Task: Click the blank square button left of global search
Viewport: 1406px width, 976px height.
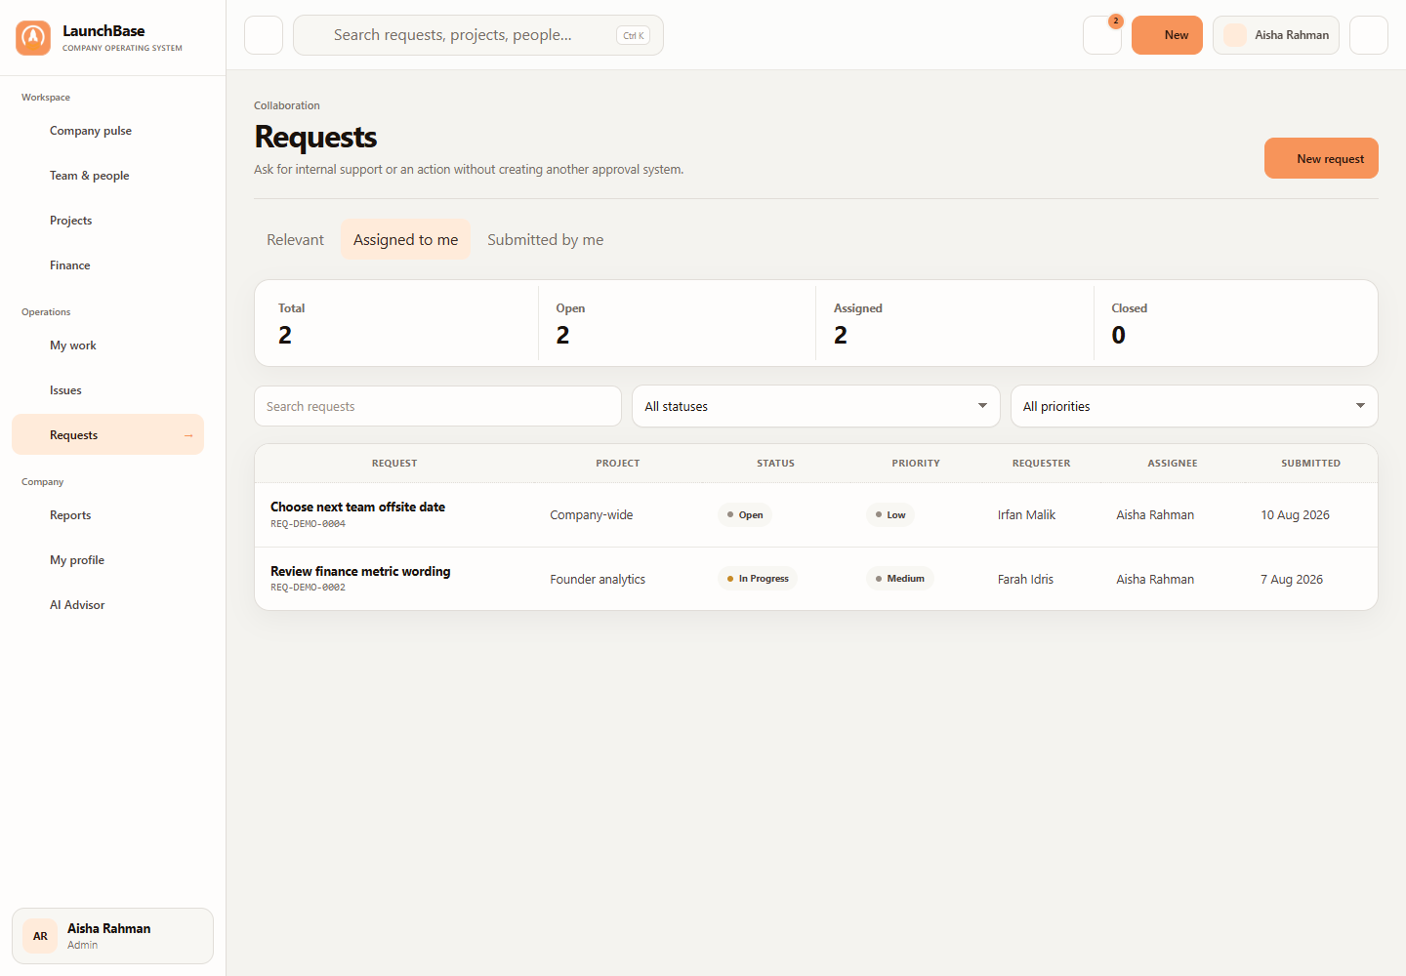Action: pyautogui.click(x=264, y=35)
